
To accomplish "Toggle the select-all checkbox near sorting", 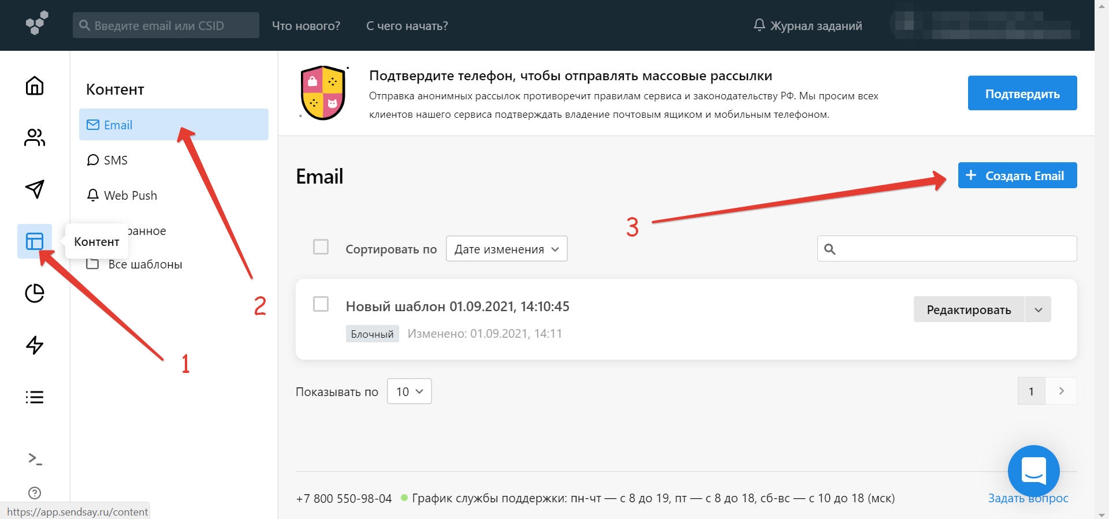I will click(321, 247).
